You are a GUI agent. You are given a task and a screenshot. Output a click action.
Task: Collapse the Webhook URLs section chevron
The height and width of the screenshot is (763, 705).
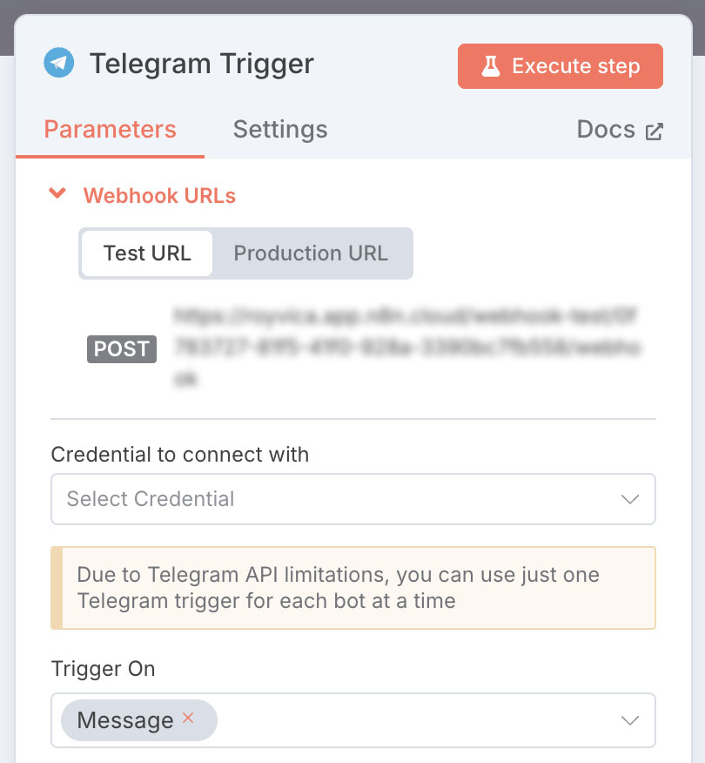[x=58, y=194]
